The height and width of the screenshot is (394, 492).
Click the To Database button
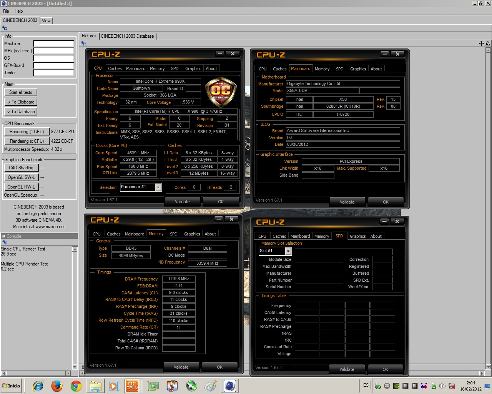[x=21, y=112]
